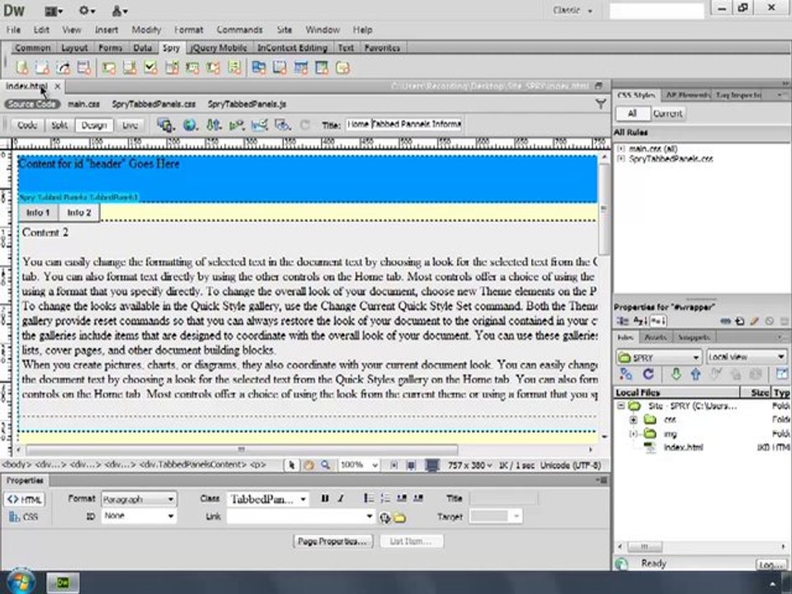Open related file main.css
Viewport: 792px width, 594px height.
tap(84, 104)
